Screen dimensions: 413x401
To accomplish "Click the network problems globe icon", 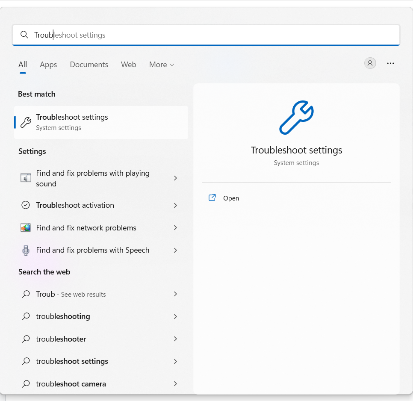I will click(x=26, y=228).
